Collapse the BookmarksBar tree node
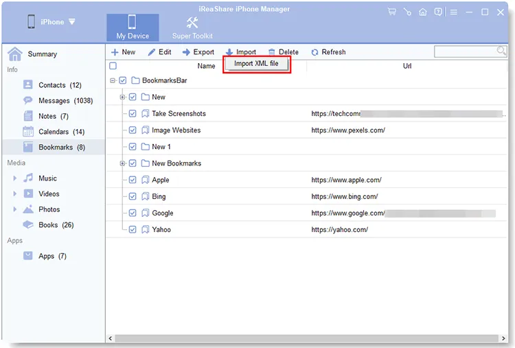The width and height of the screenshot is (515, 348). pos(113,80)
